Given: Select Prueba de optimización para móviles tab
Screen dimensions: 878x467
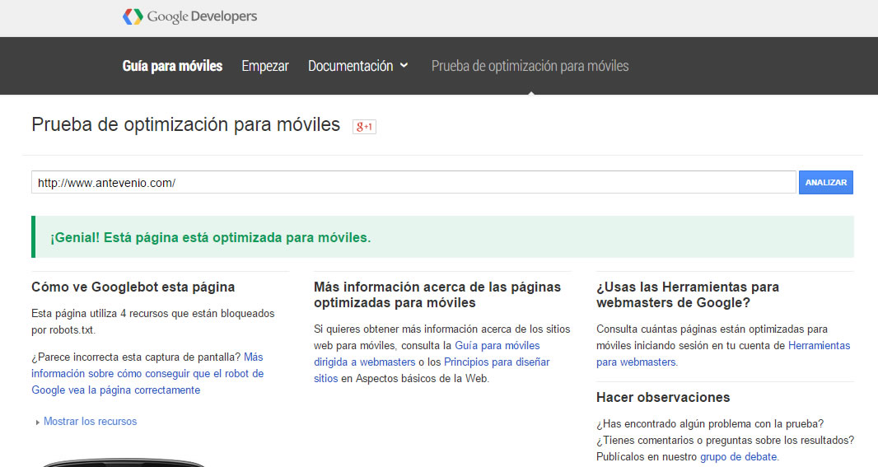Looking at the screenshot, I should pyautogui.click(x=530, y=66).
